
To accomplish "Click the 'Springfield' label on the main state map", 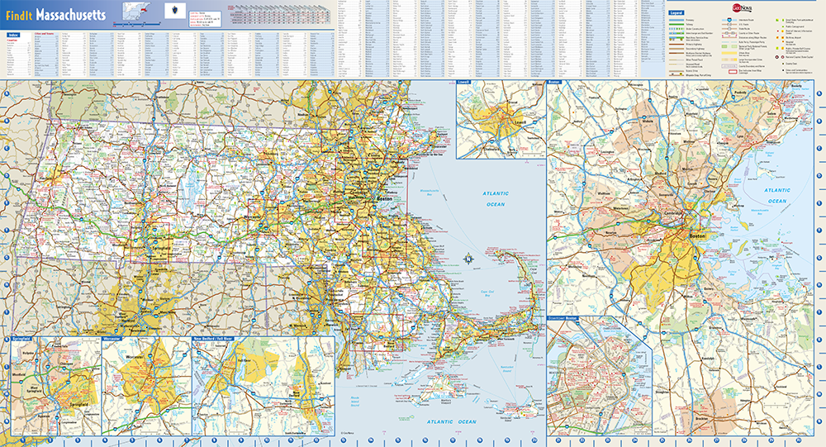I will tap(161, 248).
